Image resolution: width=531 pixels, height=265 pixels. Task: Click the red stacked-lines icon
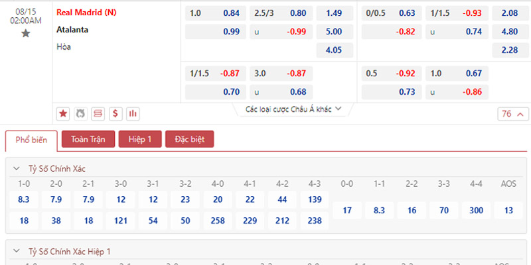pos(98,114)
